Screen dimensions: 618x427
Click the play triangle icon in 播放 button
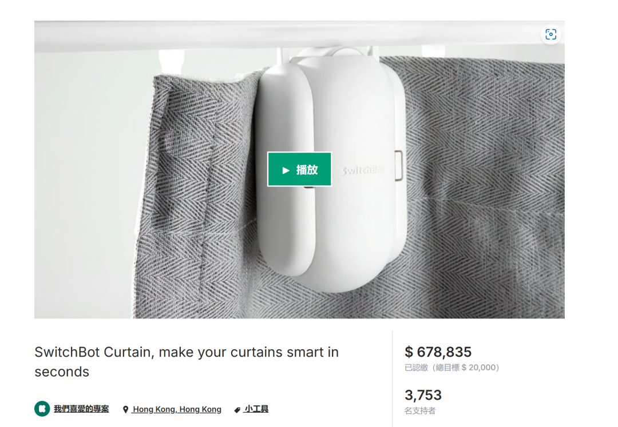pyautogui.click(x=286, y=170)
